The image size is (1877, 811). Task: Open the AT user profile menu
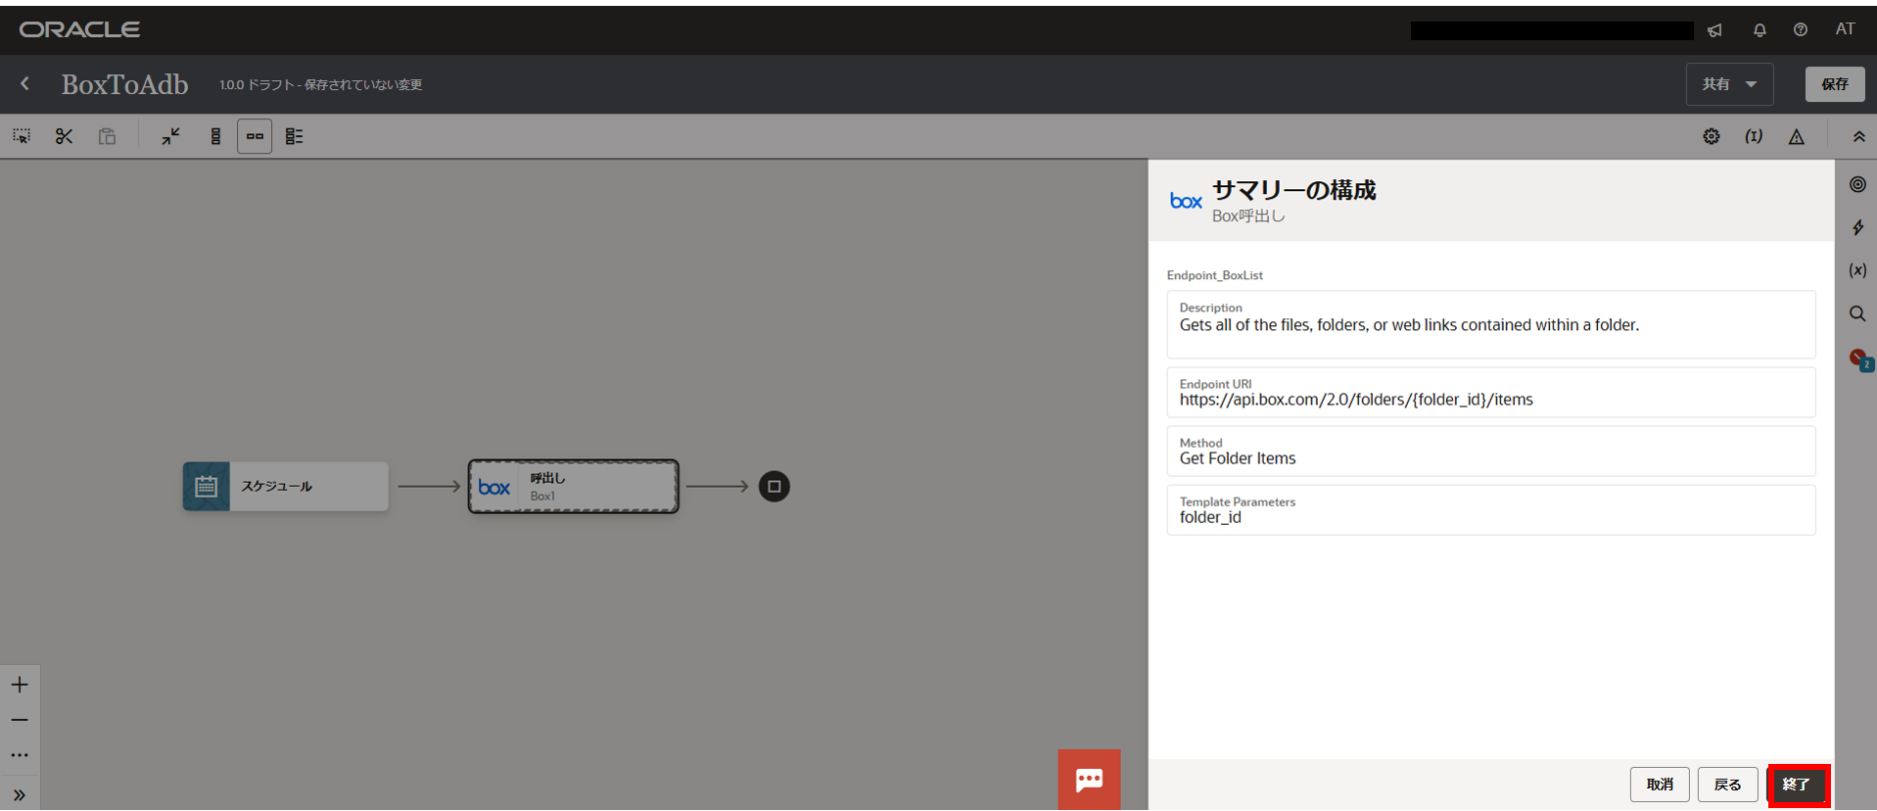1846,29
